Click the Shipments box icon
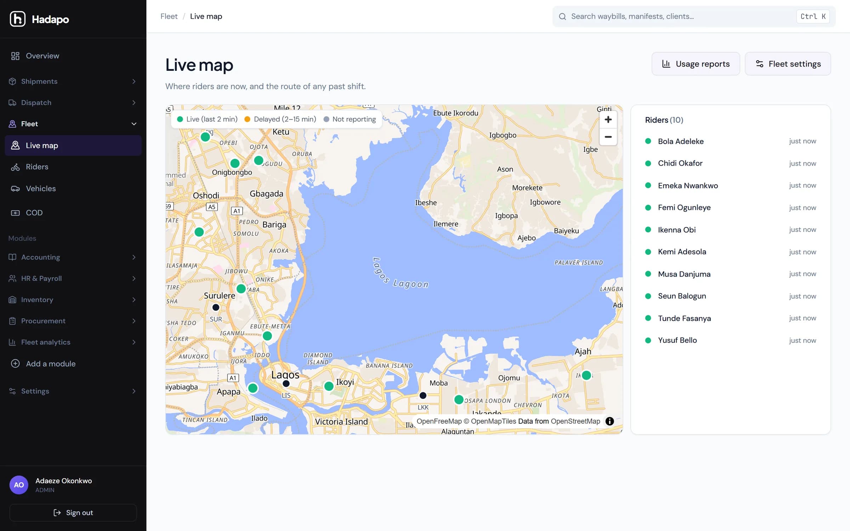Image resolution: width=850 pixels, height=531 pixels. 12,81
